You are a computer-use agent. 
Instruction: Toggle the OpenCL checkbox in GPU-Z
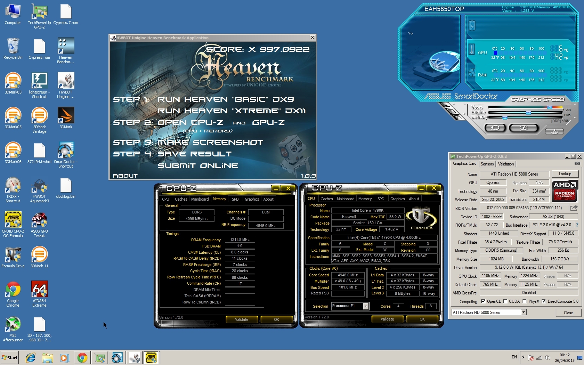tap(483, 301)
